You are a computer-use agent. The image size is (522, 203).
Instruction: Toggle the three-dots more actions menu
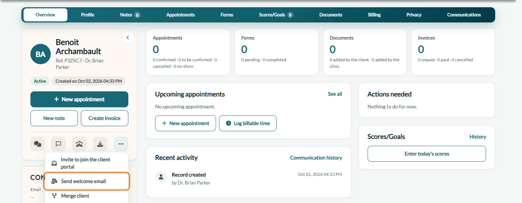click(x=121, y=144)
